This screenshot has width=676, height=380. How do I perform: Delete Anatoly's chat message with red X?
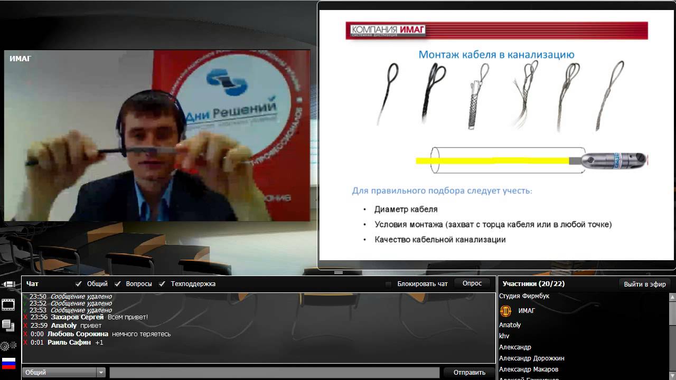pos(25,326)
